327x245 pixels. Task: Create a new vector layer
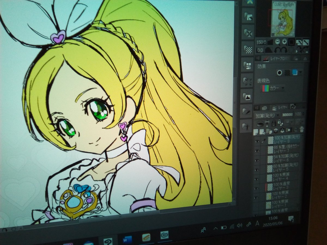point(262,132)
